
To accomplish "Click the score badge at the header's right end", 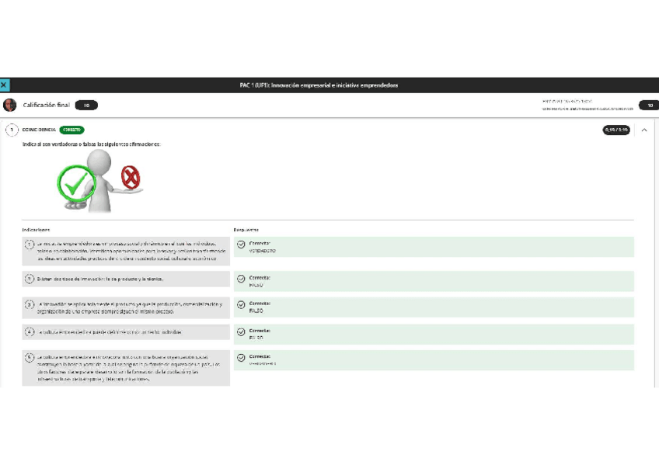I will click(649, 106).
